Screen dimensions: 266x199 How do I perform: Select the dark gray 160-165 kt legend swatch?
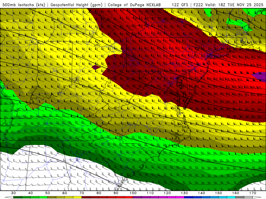coord(240,197)
